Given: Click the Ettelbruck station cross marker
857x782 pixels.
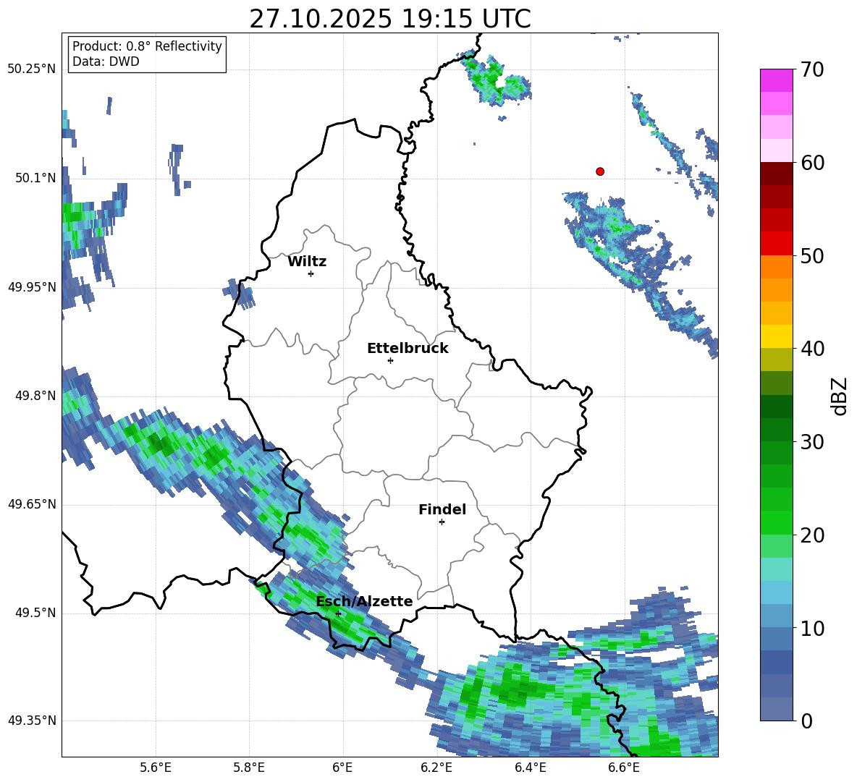Looking at the screenshot, I should (390, 360).
